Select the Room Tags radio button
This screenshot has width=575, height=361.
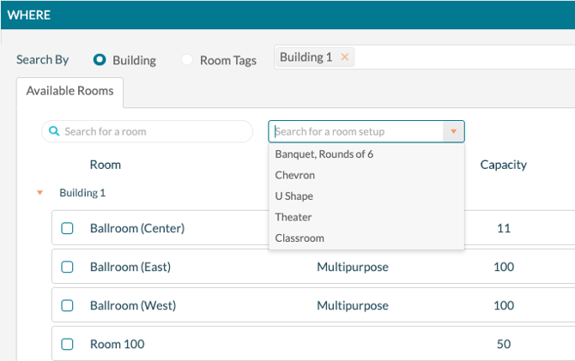[187, 60]
